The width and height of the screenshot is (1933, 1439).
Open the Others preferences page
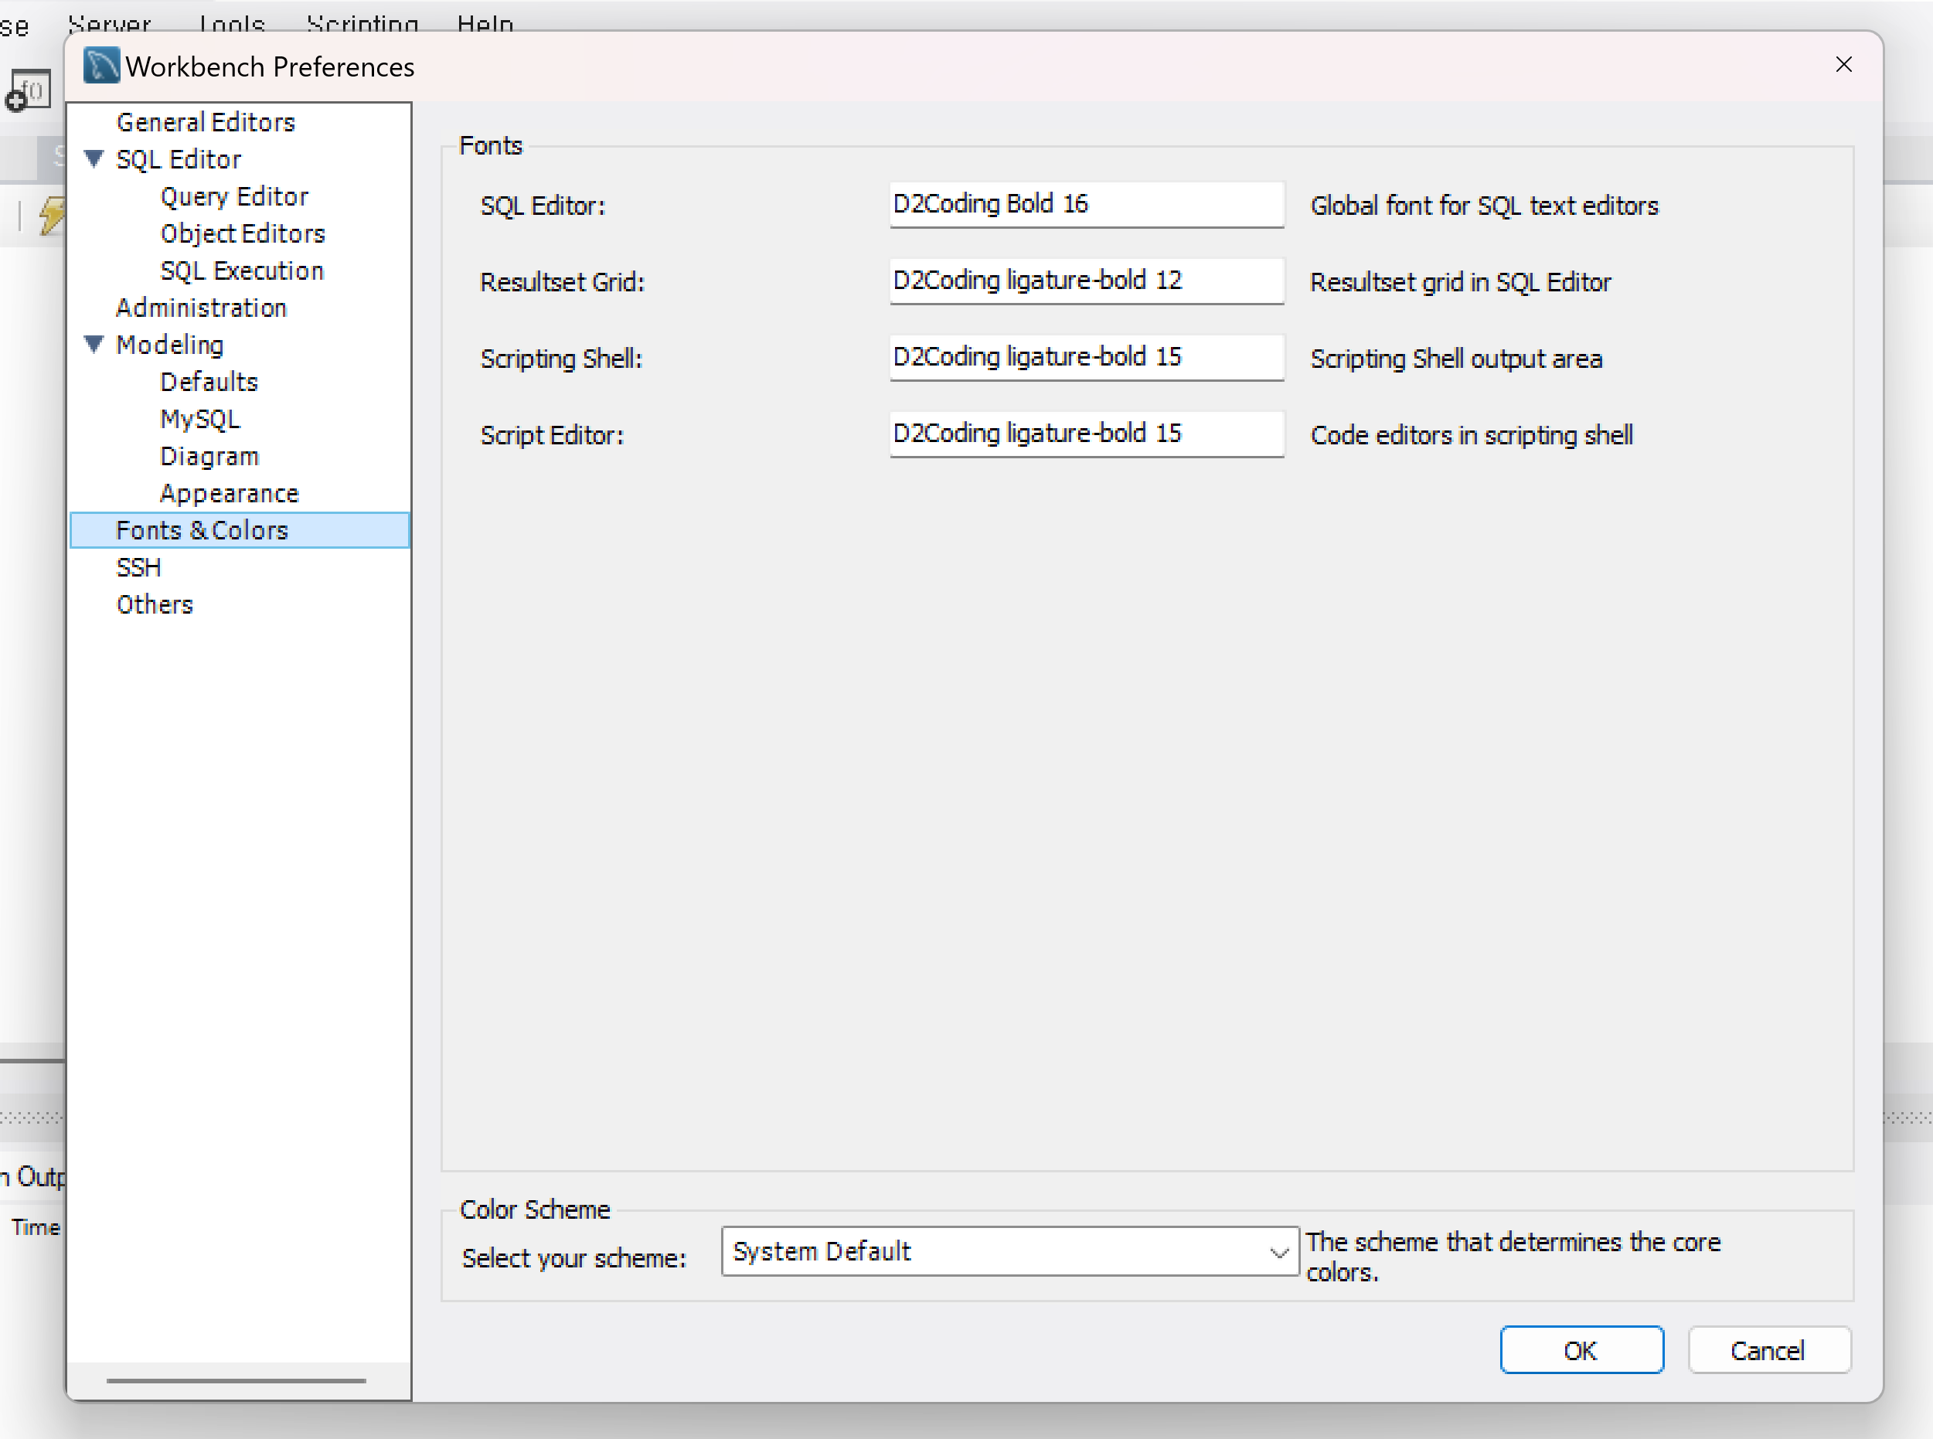(x=154, y=604)
